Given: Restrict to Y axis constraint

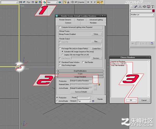Looking at the screenshot, I should (x=92, y=2).
